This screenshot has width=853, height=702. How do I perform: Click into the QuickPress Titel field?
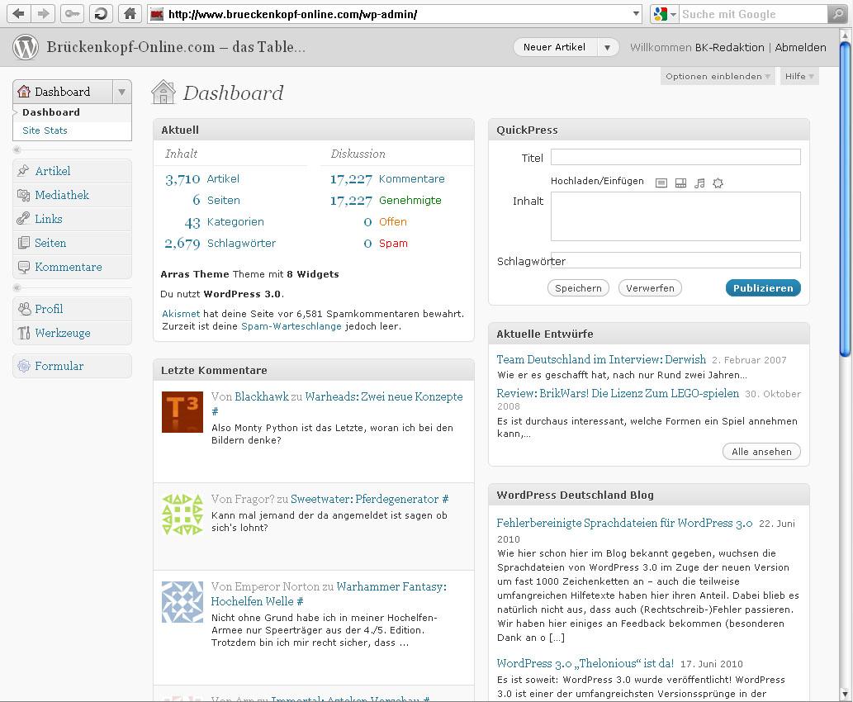675,157
